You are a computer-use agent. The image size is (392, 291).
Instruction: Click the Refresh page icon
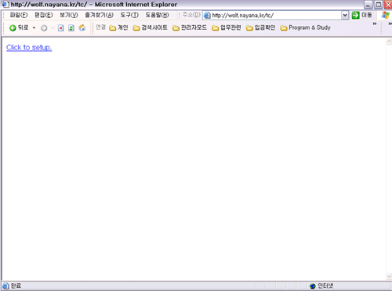tap(71, 27)
